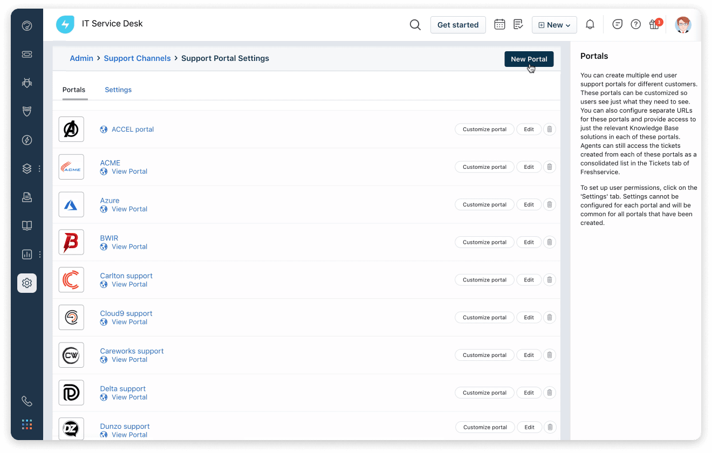The height and width of the screenshot is (453, 712).
Task: Edit the Cloud9 support portal
Action: click(529, 318)
